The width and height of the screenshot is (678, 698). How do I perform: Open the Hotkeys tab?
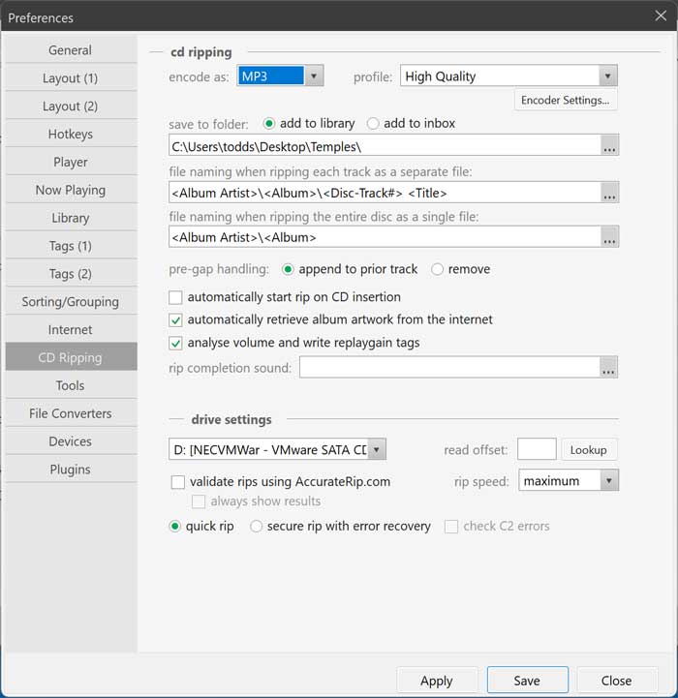pyautogui.click(x=71, y=134)
